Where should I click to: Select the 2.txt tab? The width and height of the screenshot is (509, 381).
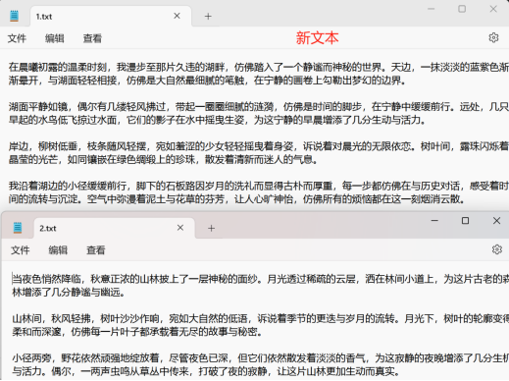(x=114, y=228)
